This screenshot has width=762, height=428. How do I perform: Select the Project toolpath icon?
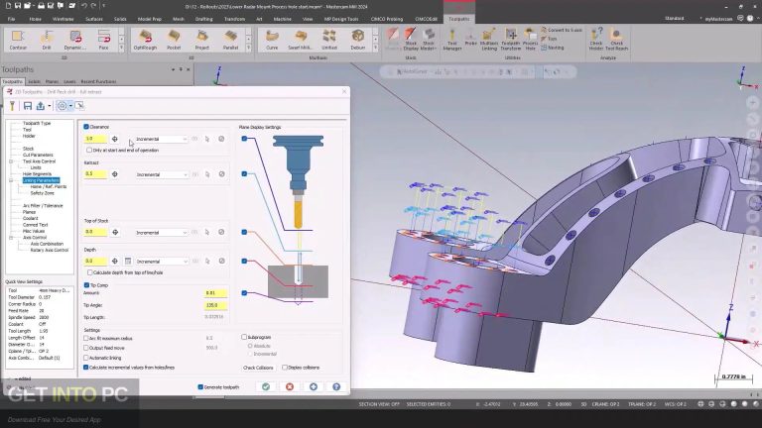(202, 40)
